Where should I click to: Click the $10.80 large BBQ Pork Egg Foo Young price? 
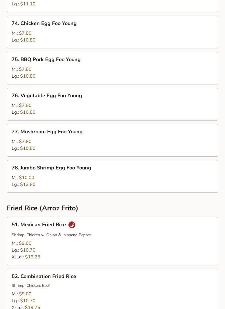pyautogui.click(x=28, y=76)
